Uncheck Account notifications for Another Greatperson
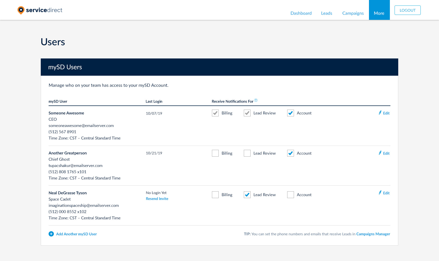 coord(291,153)
